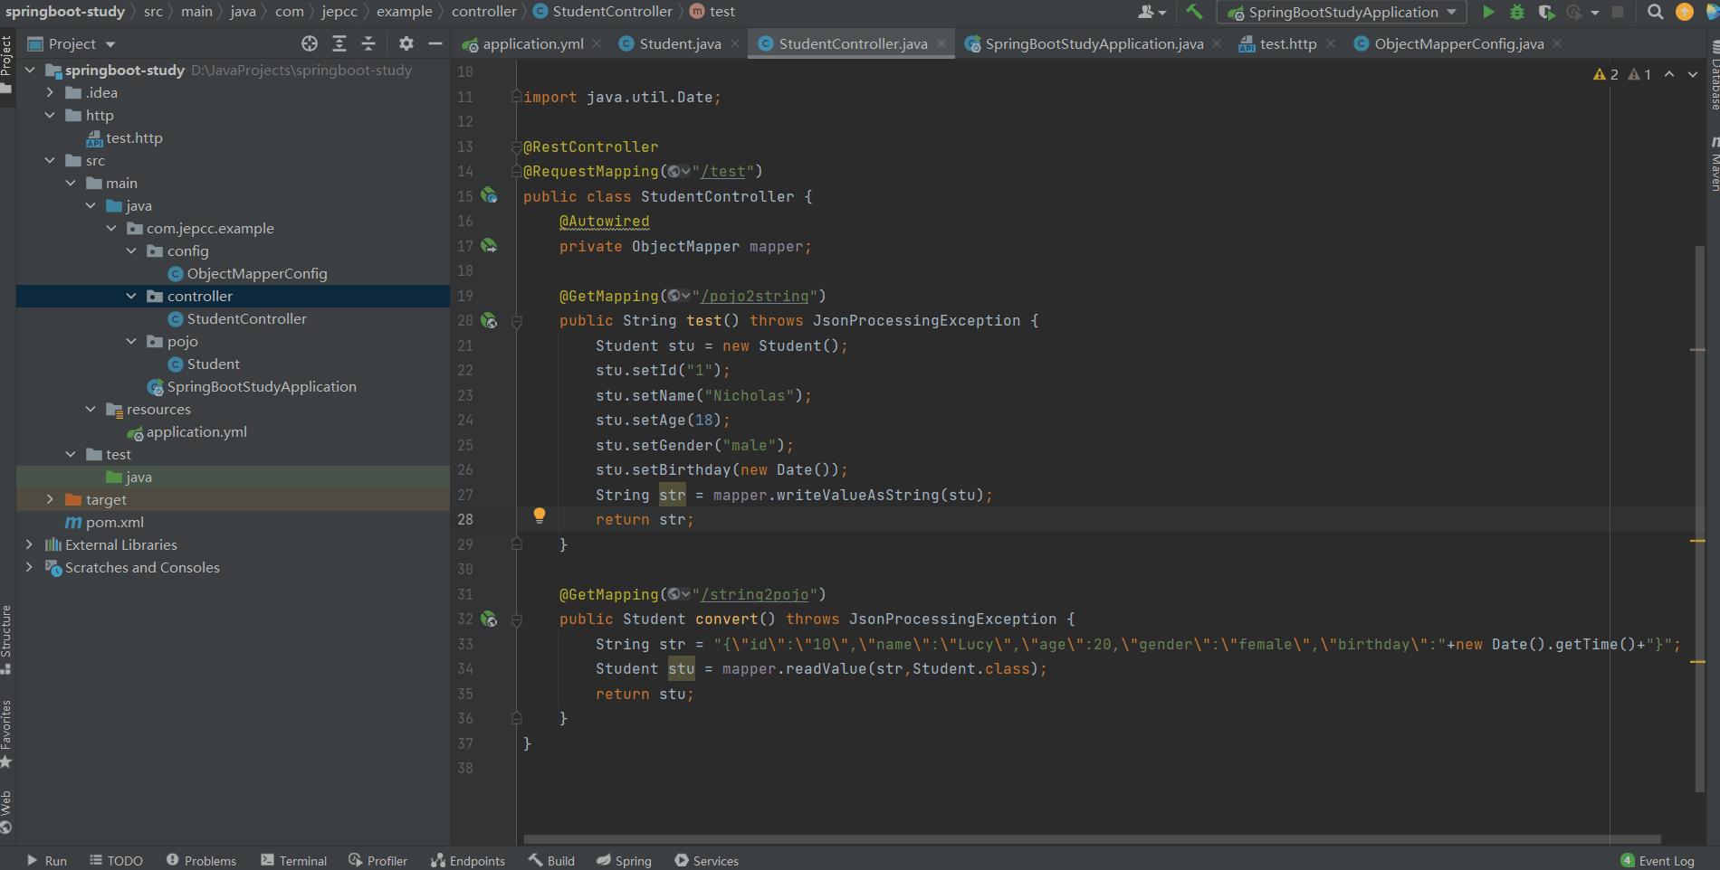
Task: Open the Problems tool window
Action: point(201,860)
